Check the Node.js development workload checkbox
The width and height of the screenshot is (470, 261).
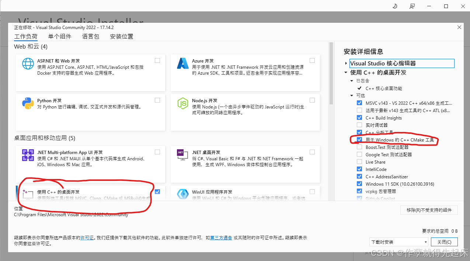pos(312,100)
